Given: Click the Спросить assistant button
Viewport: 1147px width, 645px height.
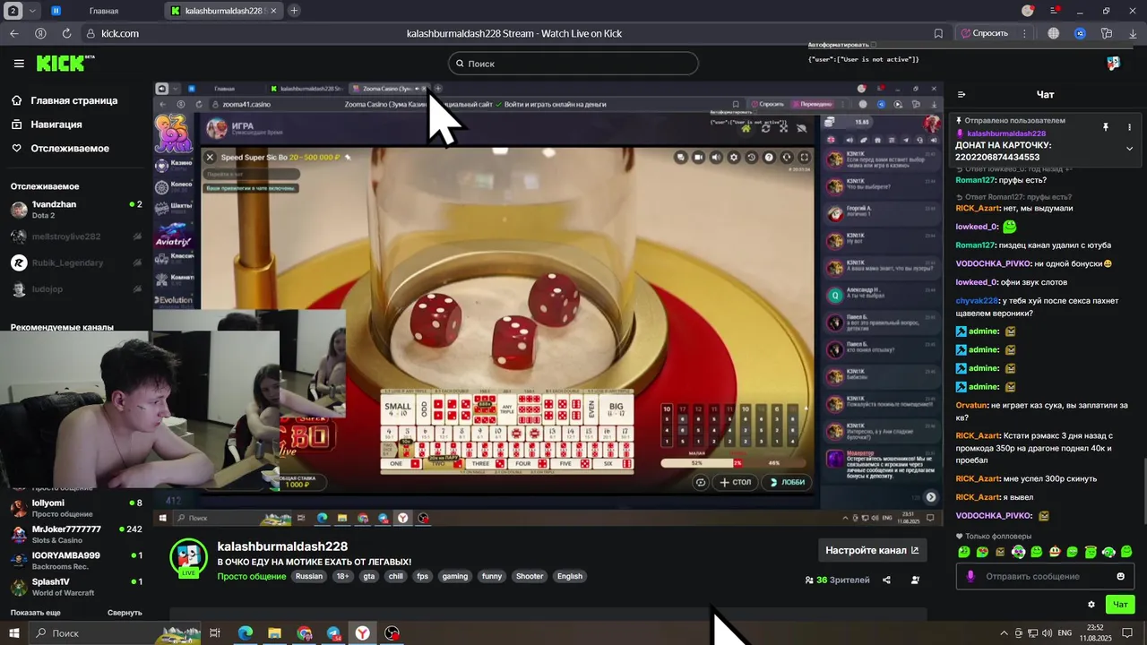Looking at the screenshot, I should [x=985, y=33].
